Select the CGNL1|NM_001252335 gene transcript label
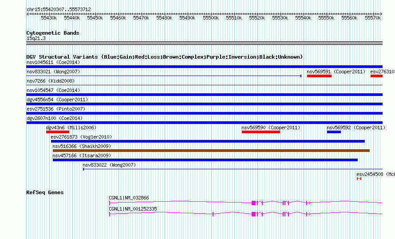 (133, 209)
